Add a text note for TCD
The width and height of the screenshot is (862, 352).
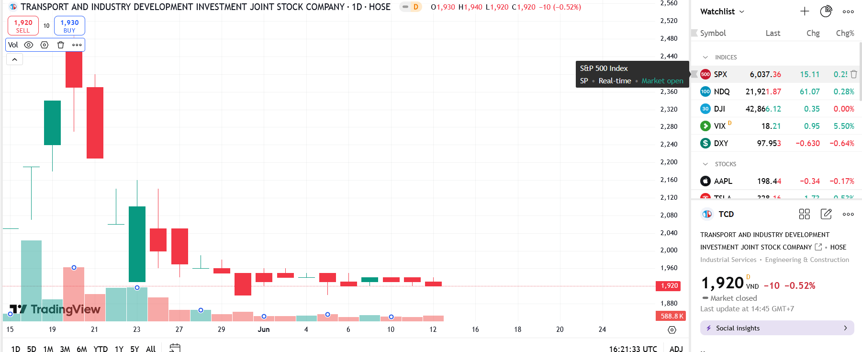(826, 214)
